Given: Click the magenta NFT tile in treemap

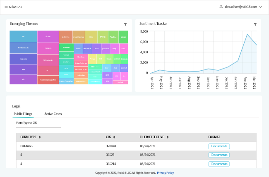Looking at the screenshot, I should [48, 70].
